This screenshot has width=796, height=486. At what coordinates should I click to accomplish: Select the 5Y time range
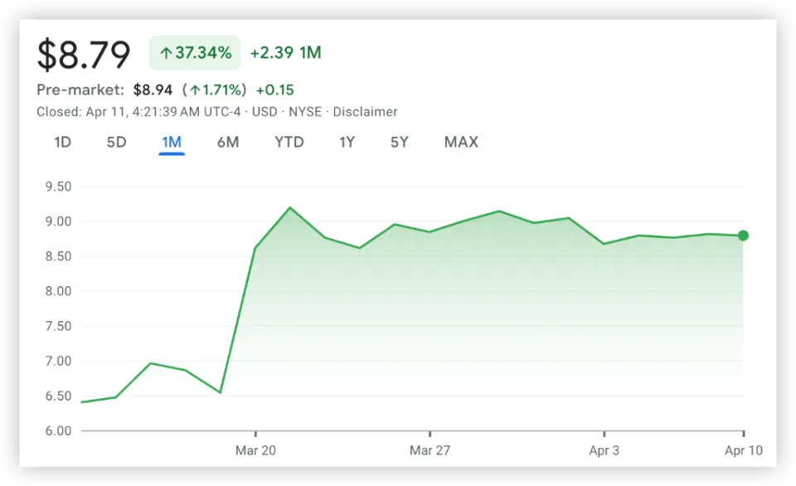click(x=400, y=142)
